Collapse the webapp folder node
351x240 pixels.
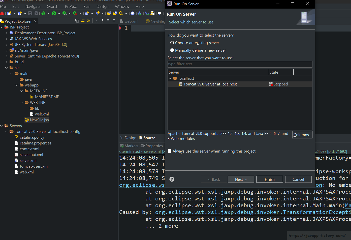pyautogui.click(x=17, y=85)
